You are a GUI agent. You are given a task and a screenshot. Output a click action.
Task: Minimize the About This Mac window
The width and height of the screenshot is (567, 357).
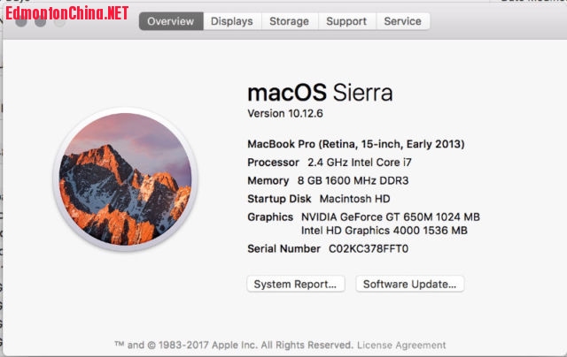pyautogui.click(x=41, y=21)
